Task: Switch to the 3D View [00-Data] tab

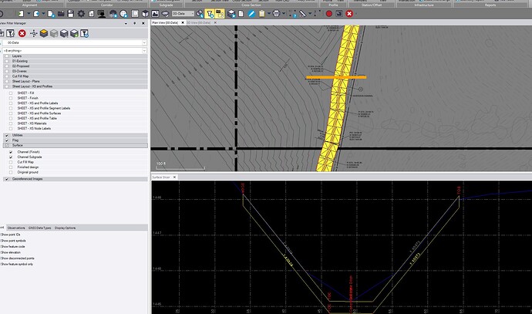Action: 198,22
